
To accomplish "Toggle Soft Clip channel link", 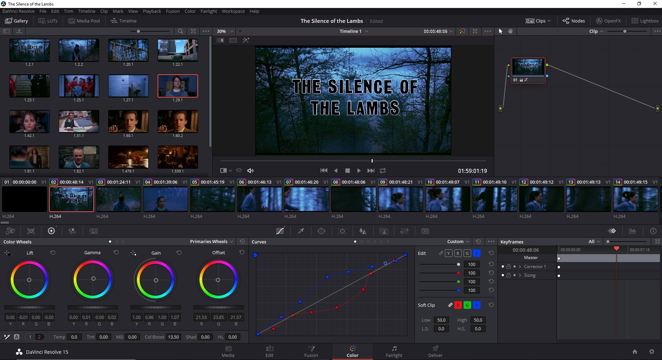I will [x=450, y=305].
